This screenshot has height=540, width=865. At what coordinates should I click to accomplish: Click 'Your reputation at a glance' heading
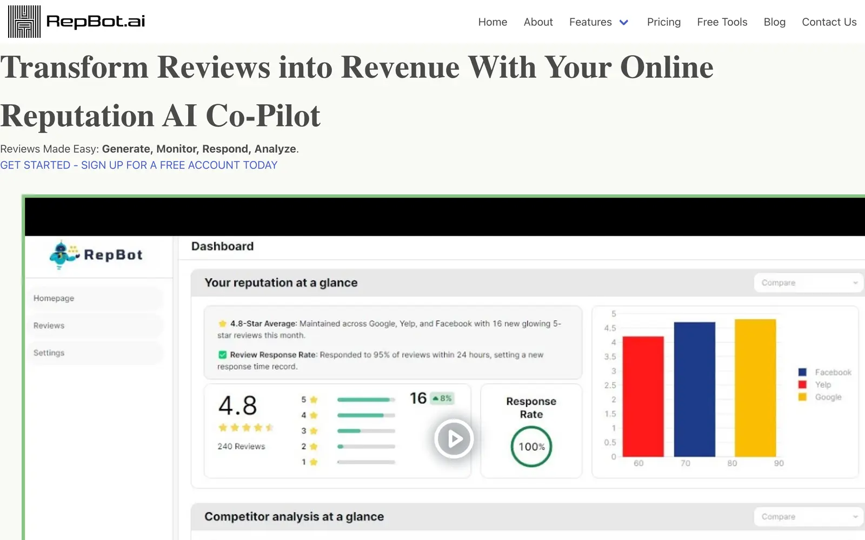pyautogui.click(x=281, y=283)
